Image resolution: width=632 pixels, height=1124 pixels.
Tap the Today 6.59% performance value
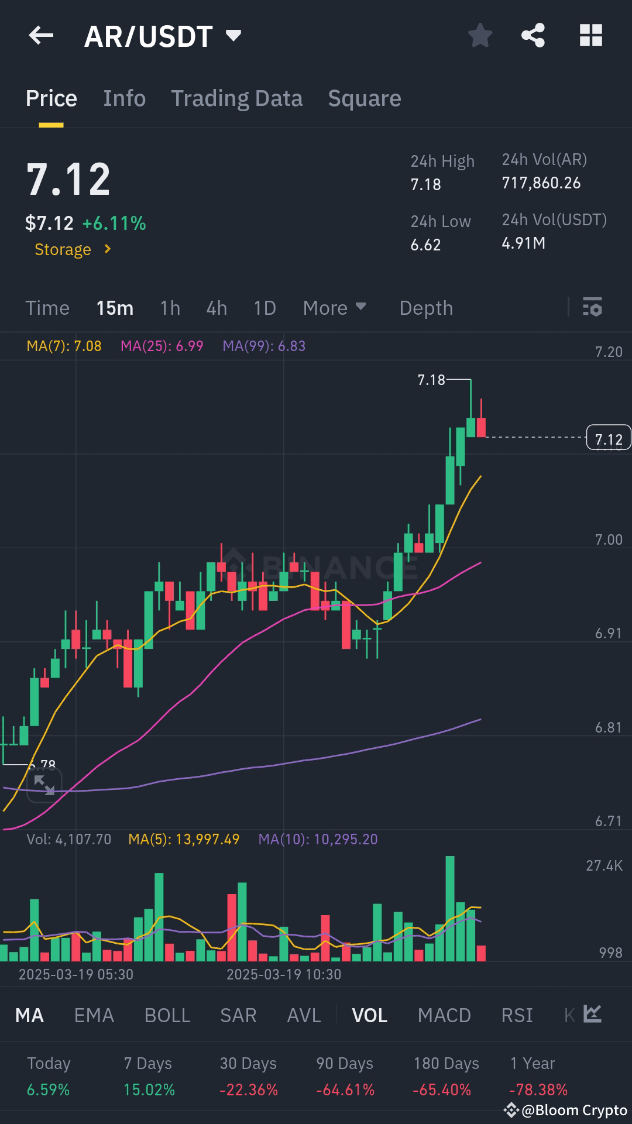48,1089
